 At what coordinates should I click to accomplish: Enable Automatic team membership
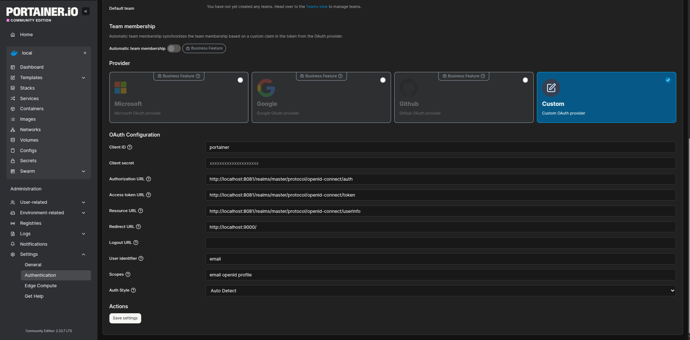[174, 48]
